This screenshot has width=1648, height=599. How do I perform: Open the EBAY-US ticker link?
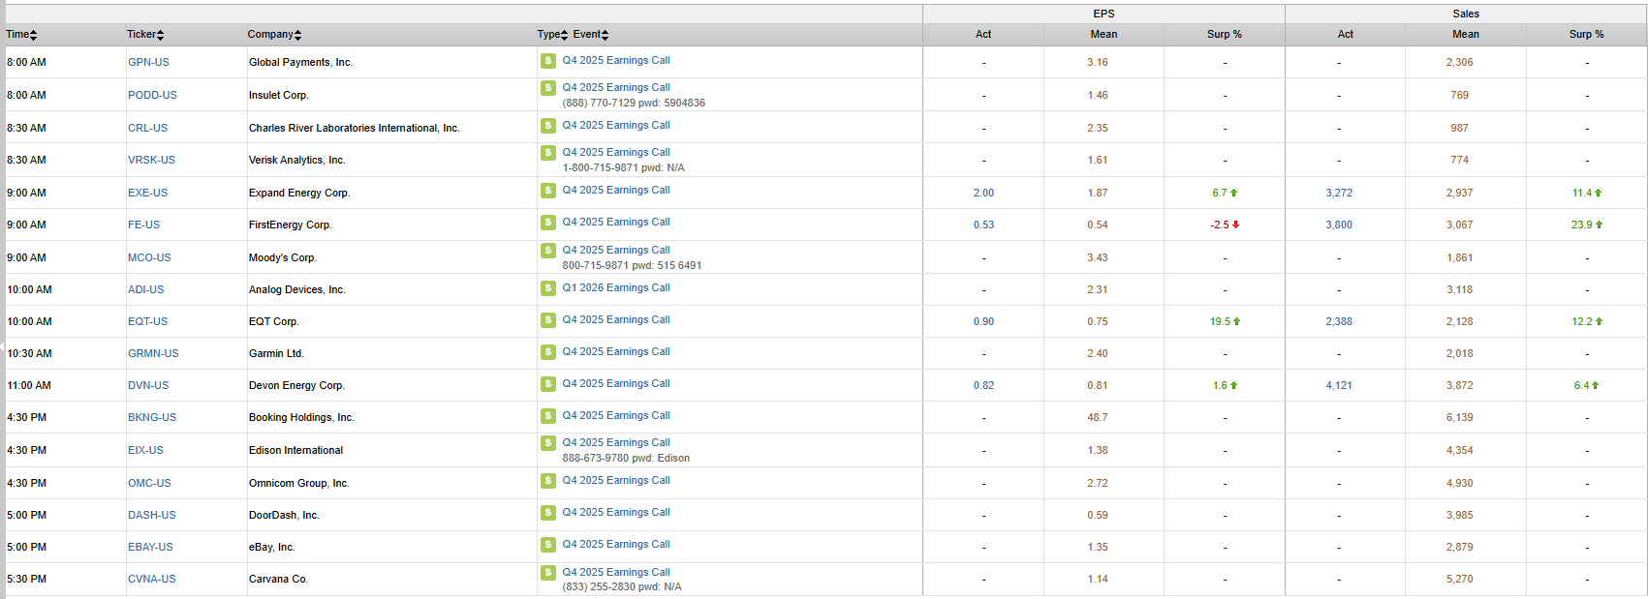coord(150,548)
